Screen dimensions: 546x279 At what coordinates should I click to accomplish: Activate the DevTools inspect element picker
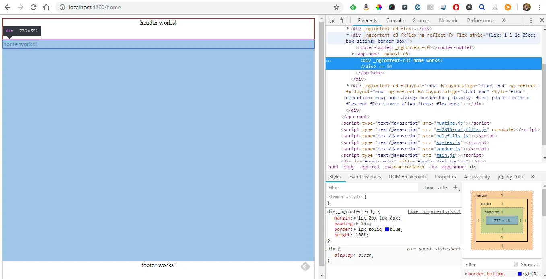332,20
